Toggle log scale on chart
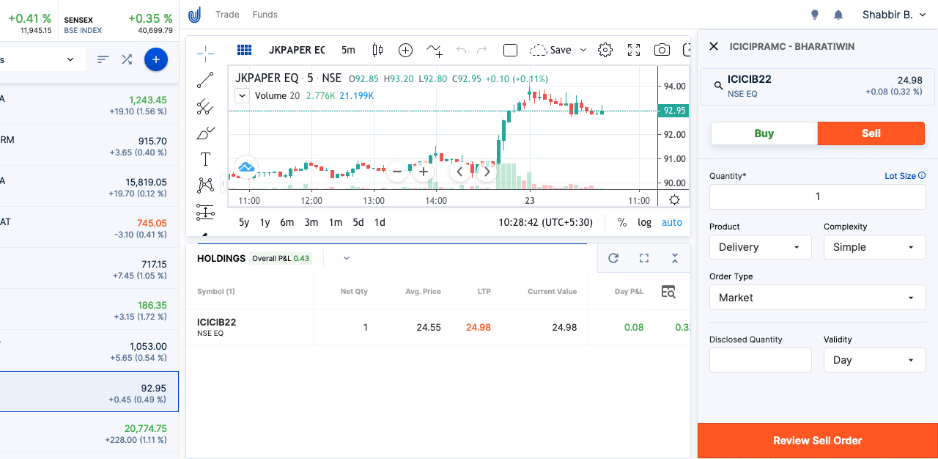 click(644, 222)
